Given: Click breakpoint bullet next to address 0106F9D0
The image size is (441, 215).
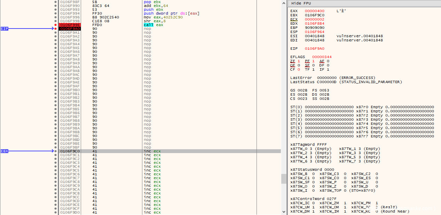Looking at the screenshot, I should click(x=56, y=212).
